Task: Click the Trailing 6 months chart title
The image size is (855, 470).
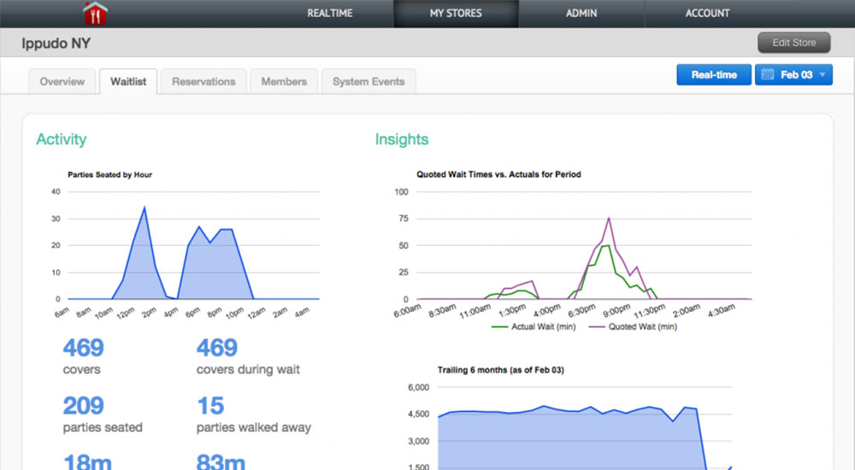Action: coord(500,370)
